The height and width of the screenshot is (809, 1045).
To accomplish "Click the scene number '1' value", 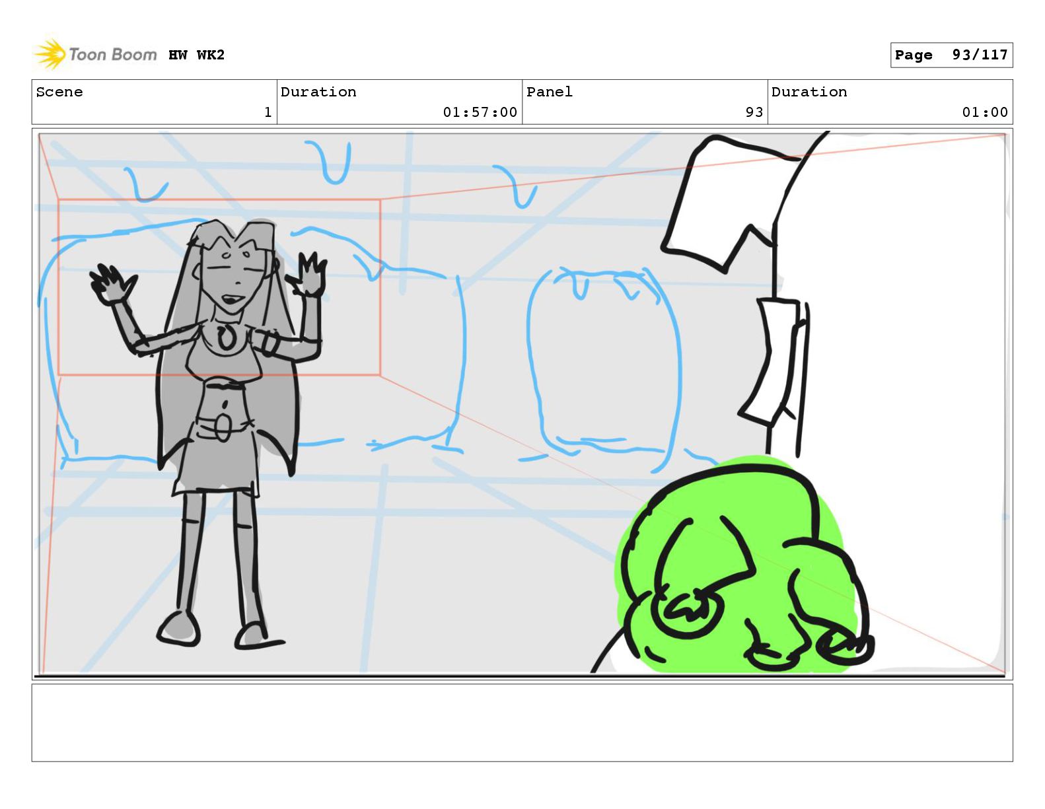I will (x=268, y=112).
